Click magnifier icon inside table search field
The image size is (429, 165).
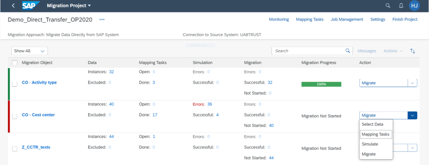[348, 51]
